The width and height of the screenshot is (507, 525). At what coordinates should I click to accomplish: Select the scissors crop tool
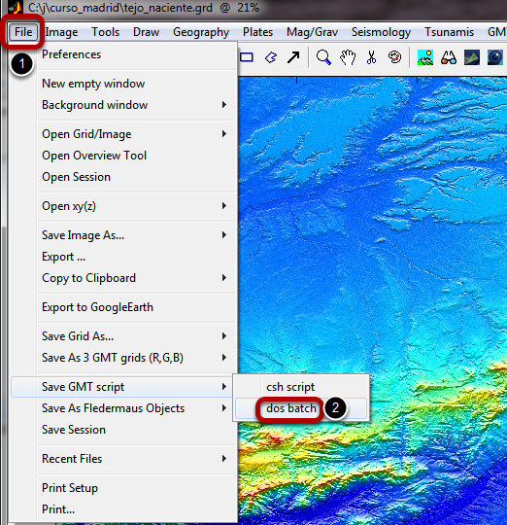pos(371,57)
